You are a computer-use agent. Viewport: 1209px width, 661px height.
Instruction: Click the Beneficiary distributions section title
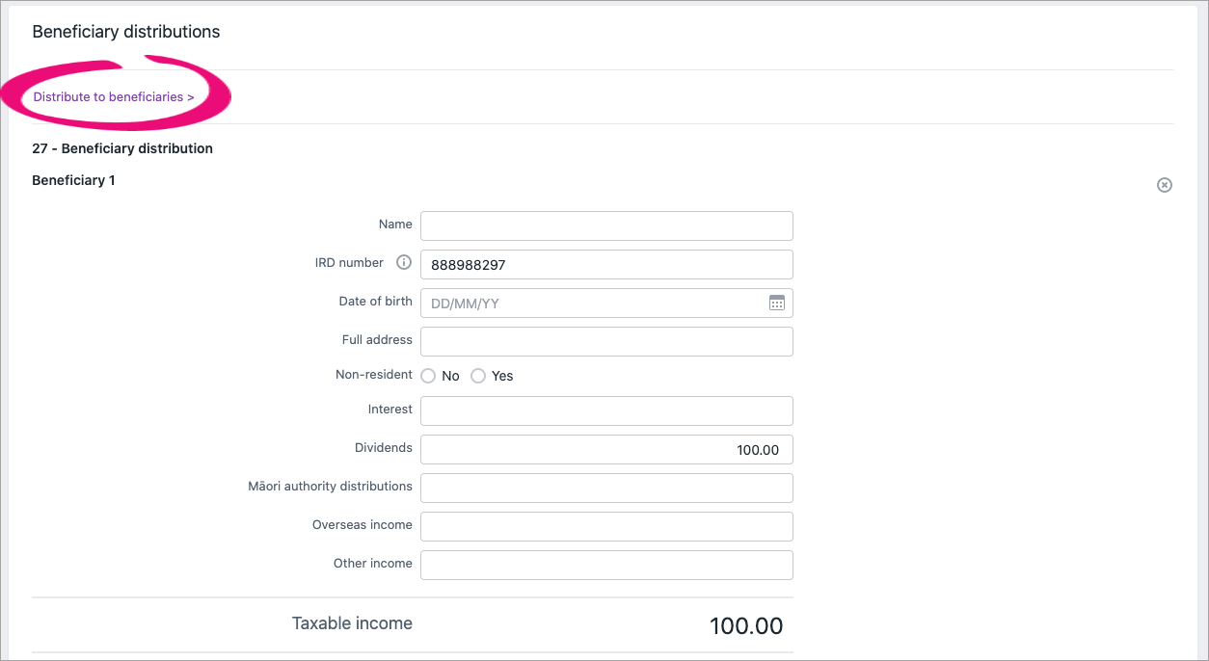click(x=126, y=32)
